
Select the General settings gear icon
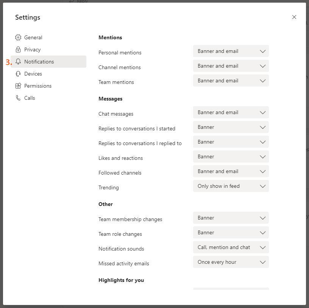[18, 37]
